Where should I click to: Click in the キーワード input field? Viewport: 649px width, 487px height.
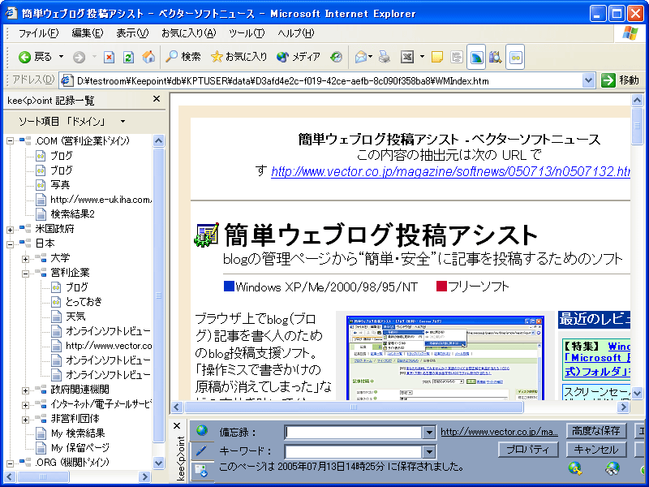click(x=354, y=451)
